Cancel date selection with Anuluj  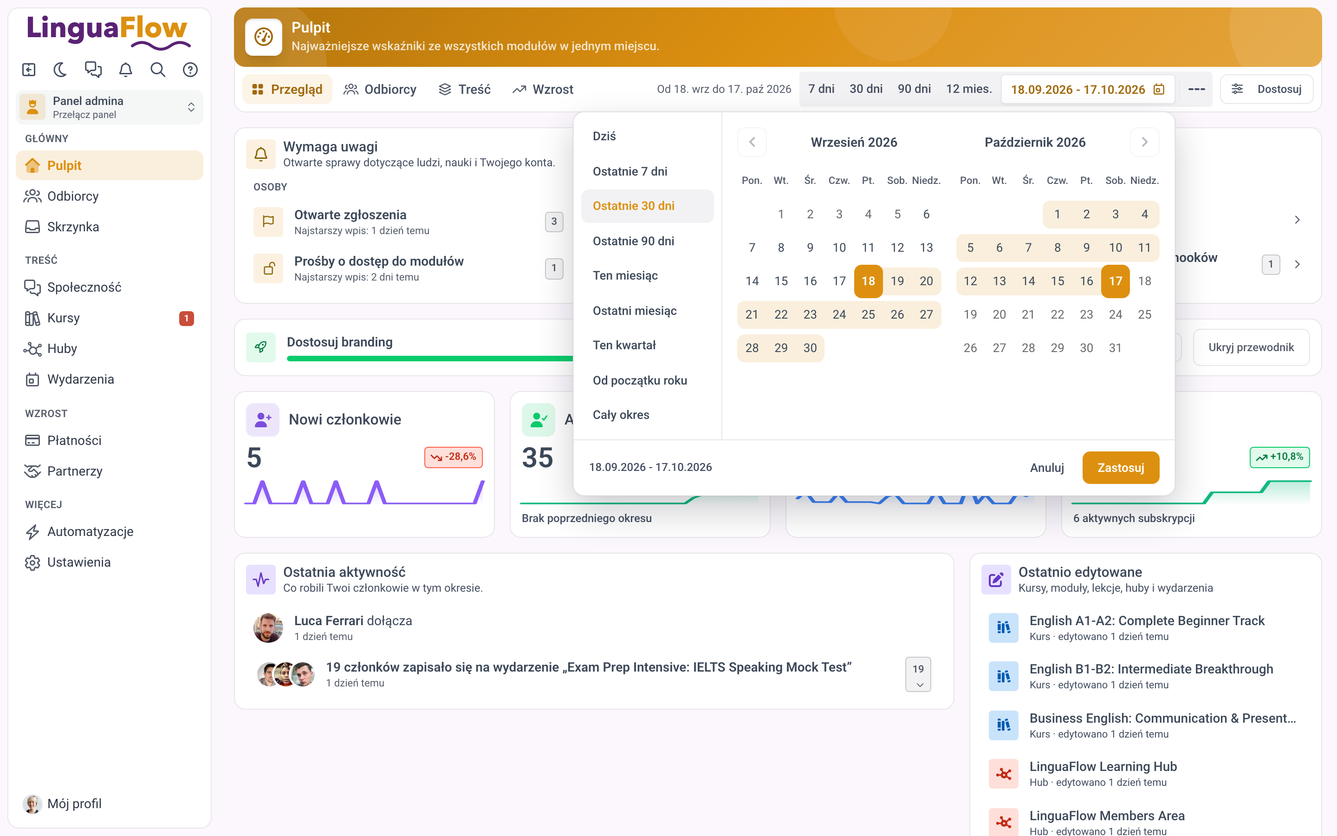coord(1047,467)
